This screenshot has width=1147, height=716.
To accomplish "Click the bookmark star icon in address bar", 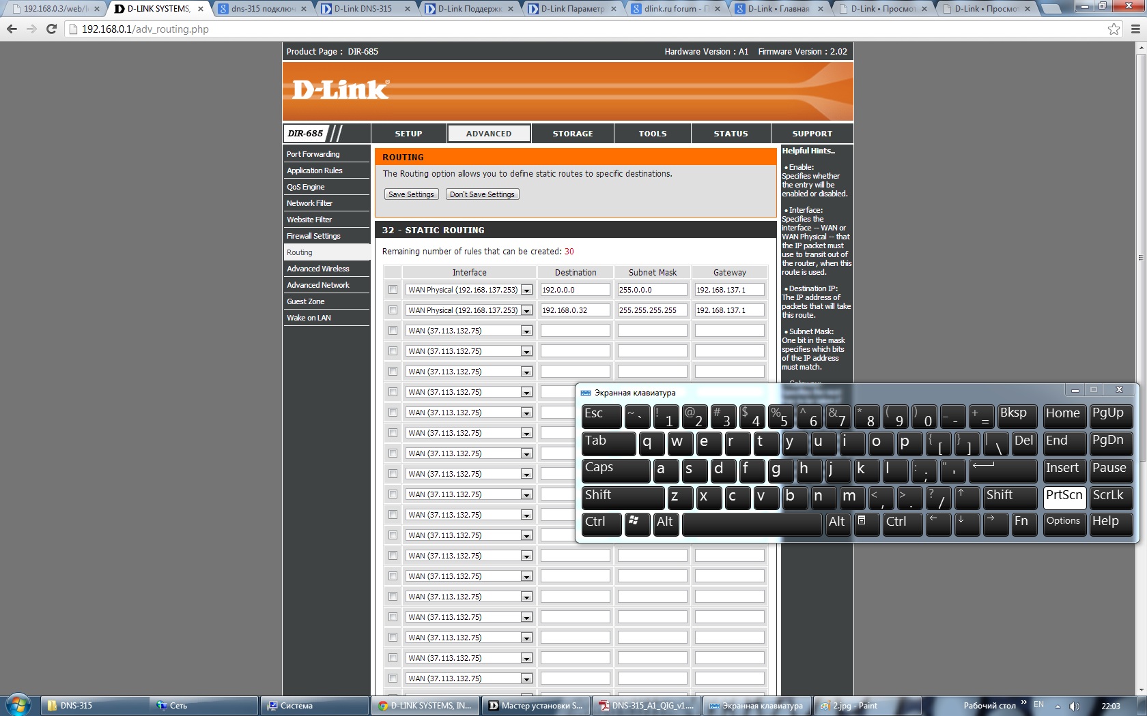I will pyautogui.click(x=1114, y=29).
